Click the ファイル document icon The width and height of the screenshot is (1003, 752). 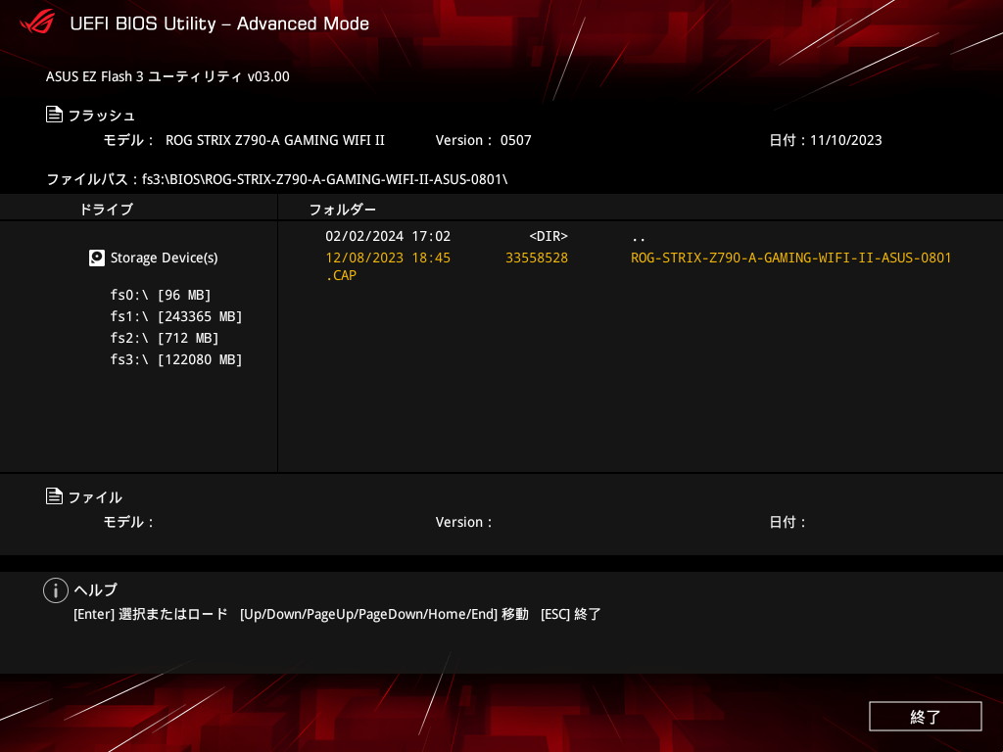[55, 496]
